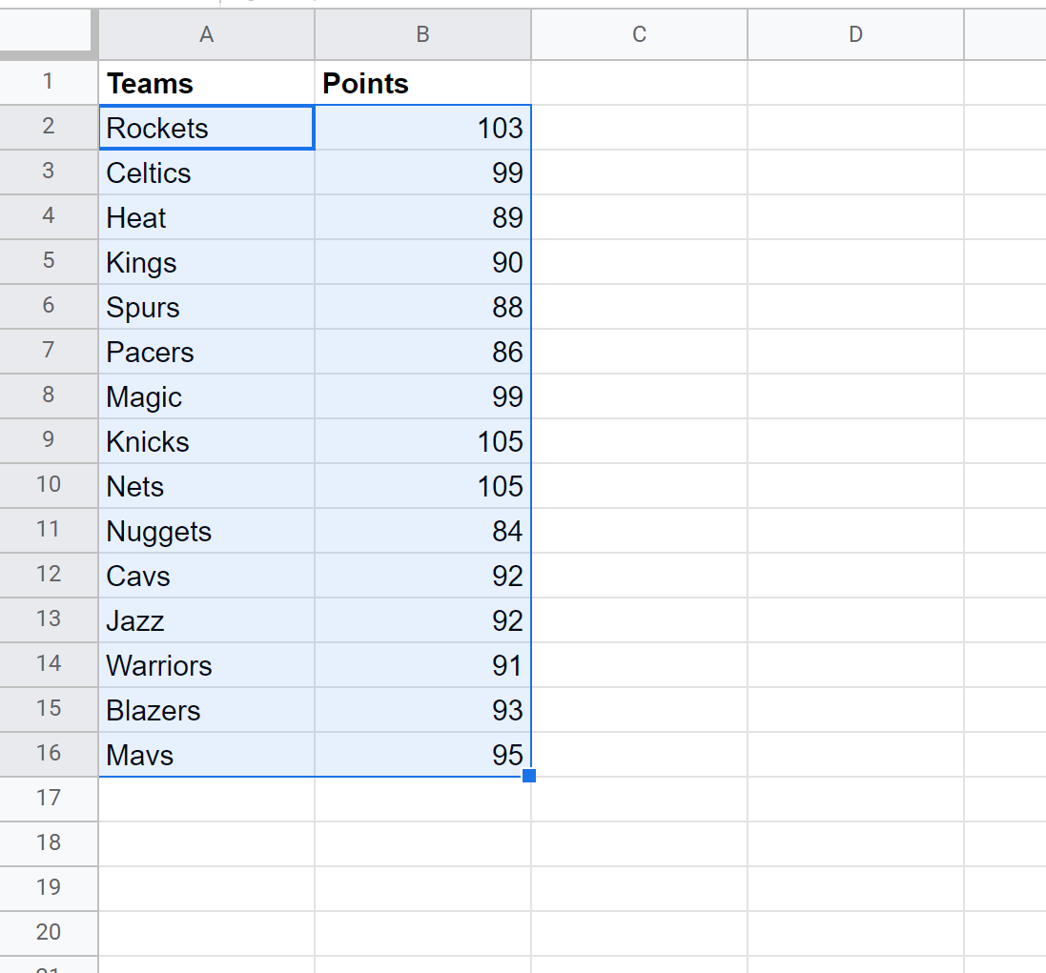Click the Teams header cell

pos(206,83)
